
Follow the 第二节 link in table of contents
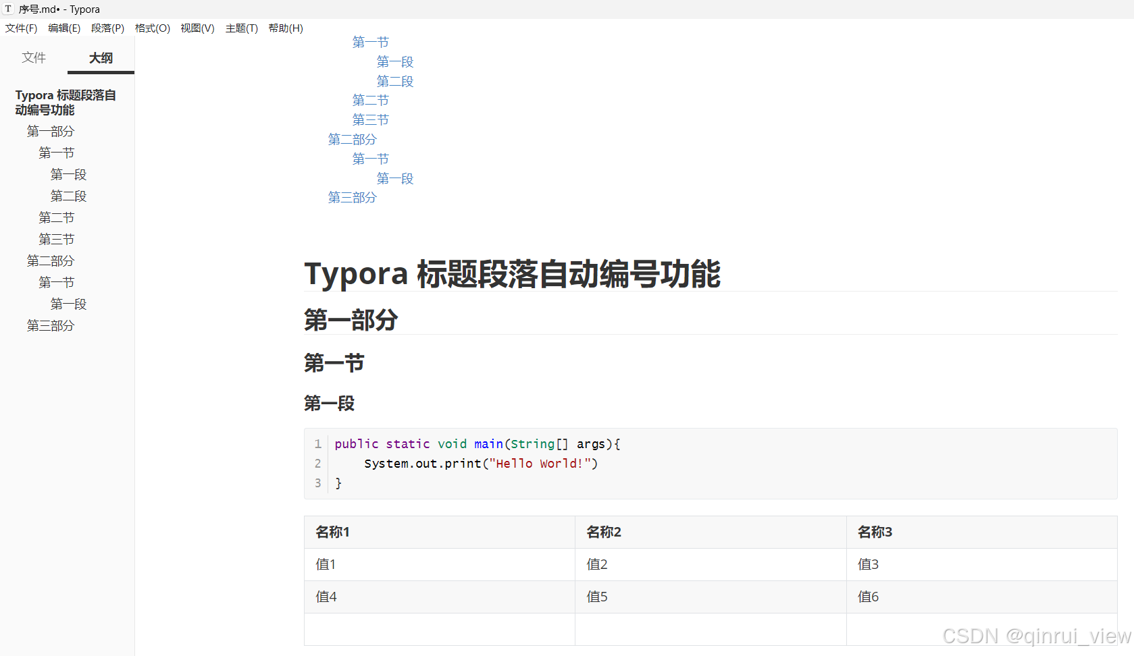coord(371,101)
